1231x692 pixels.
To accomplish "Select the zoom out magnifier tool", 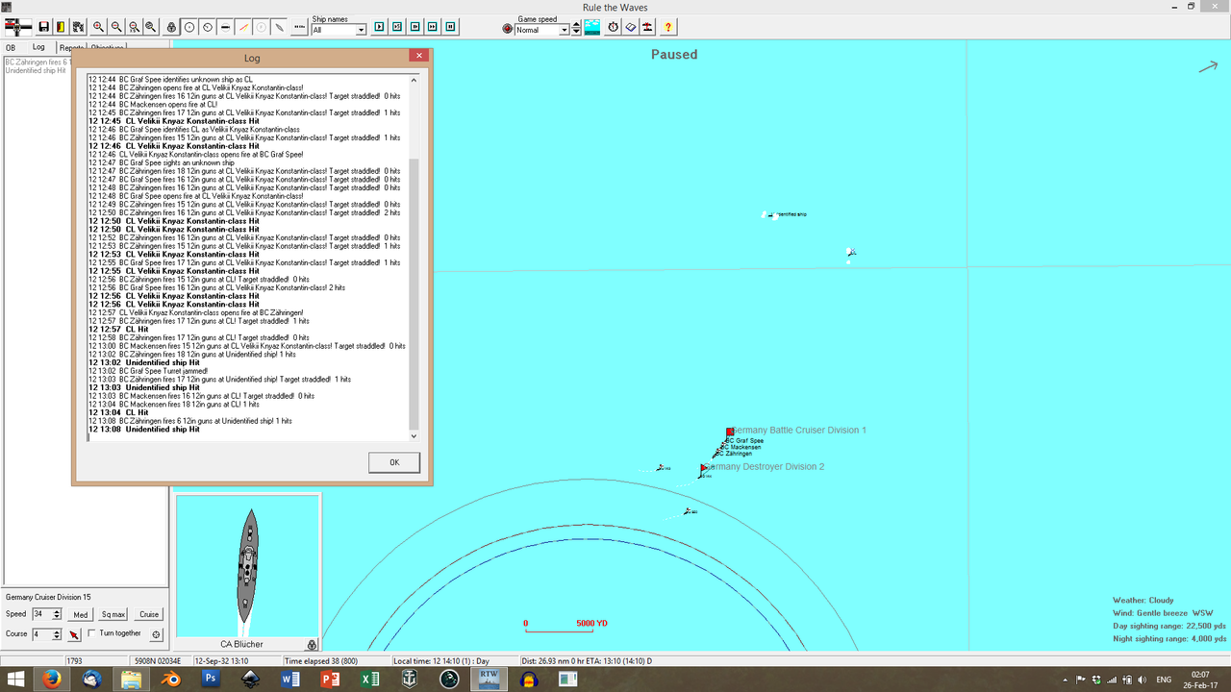I will pos(115,27).
